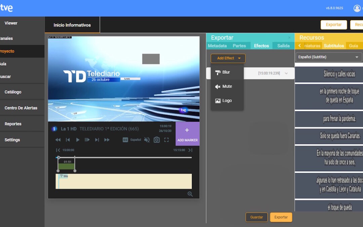Open the Salida tab
The width and height of the screenshot is (363, 227).
(283, 46)
